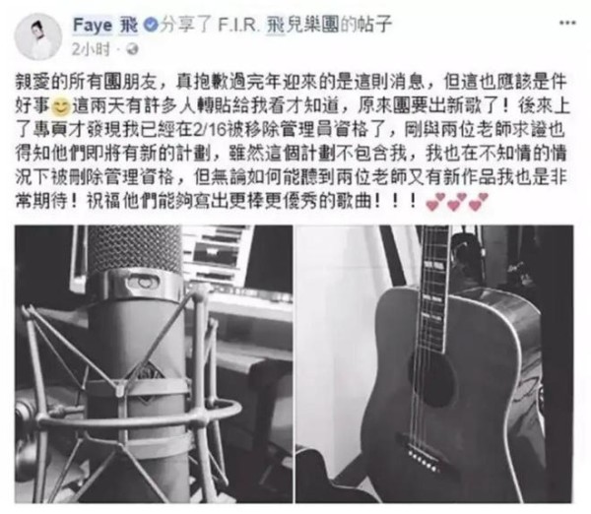The width and height of the screenshot is (591, 514).
Task: Click the guitar bridge in right photo
Action: pyautogui.click(x=425, y=460)
